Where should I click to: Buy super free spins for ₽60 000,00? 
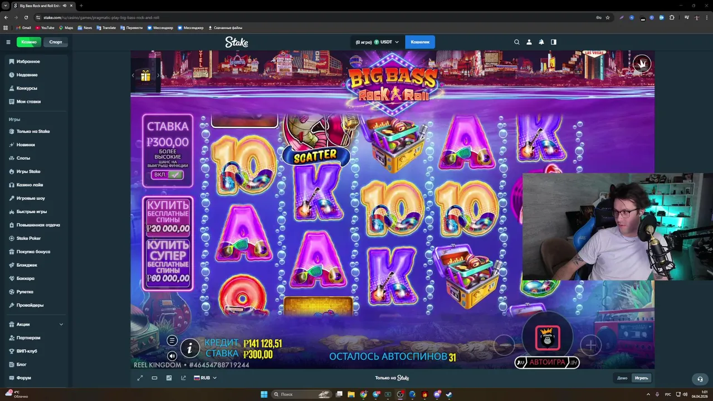(168, 262)
